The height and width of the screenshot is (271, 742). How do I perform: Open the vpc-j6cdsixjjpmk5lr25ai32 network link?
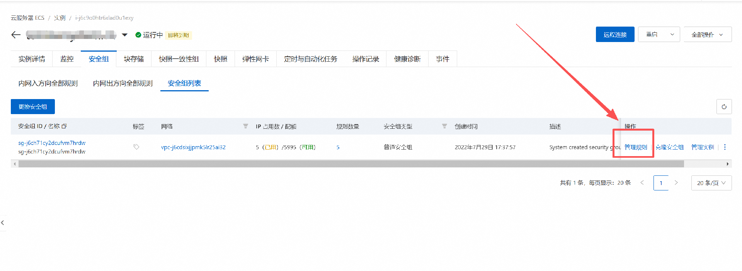tap(193, 147)
